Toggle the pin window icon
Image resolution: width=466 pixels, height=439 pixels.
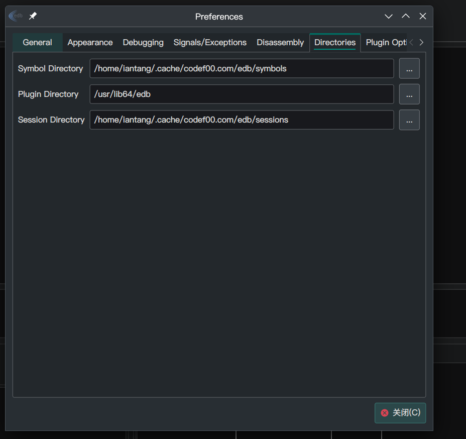tap(33, 16)
